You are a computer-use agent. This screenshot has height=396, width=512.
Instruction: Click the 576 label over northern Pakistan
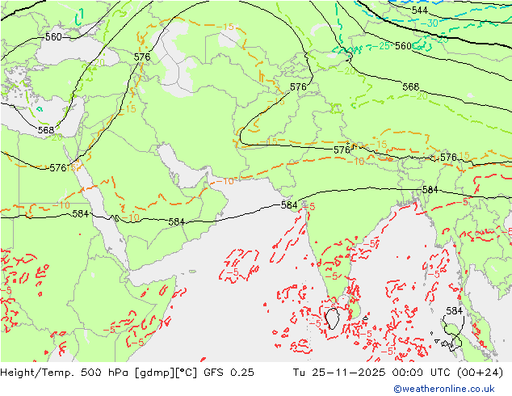click(x=298, y=87)
